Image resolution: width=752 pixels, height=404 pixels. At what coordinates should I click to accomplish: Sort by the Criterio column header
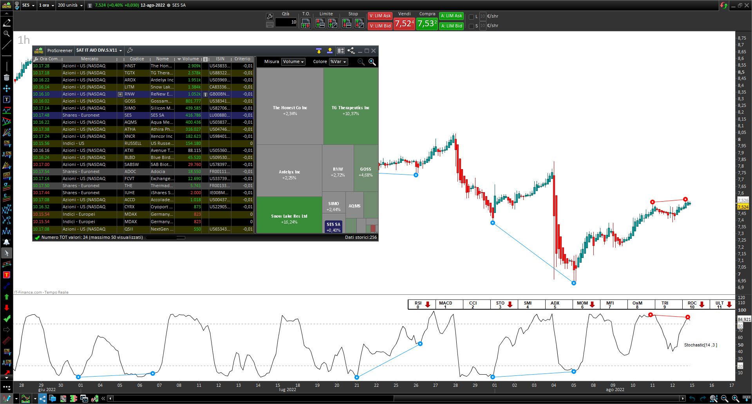point(242,59)
